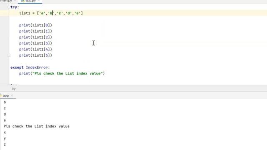
Task: Click output line 'd' in console
Action: (5, 114)
